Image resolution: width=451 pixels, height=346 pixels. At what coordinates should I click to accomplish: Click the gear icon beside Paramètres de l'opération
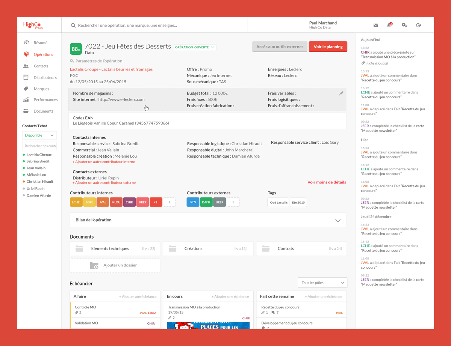pyautogui.click(x=72, y=61)
